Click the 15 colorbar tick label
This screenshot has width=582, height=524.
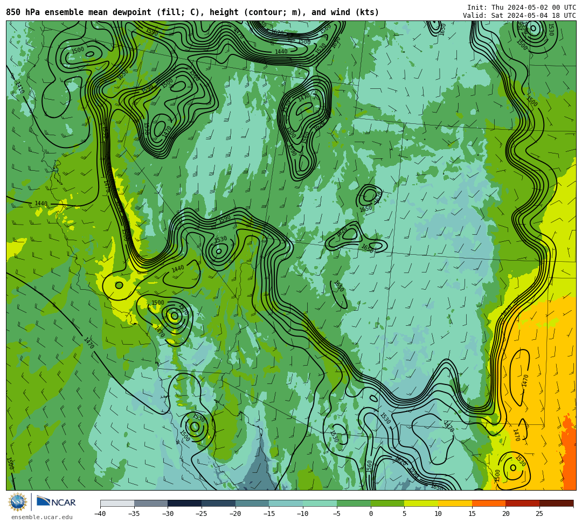[x=472, y=514]
